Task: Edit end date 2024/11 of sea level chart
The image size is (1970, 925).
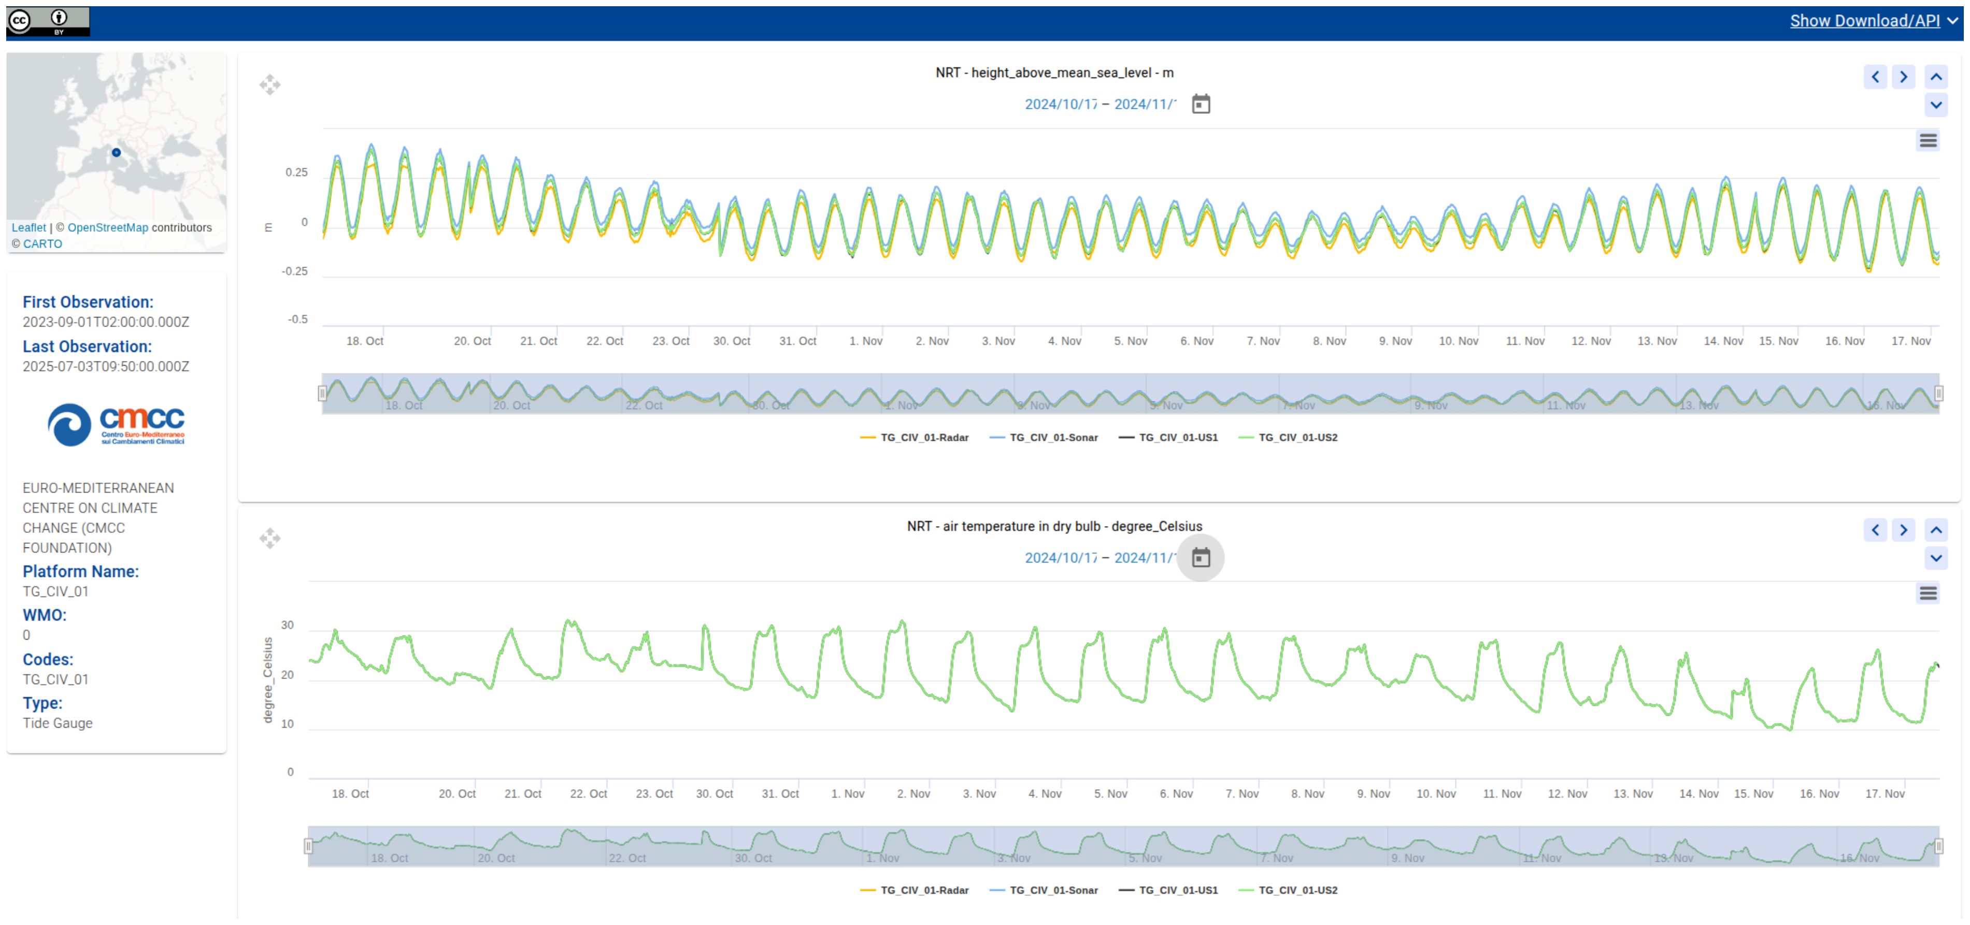Action: pos(1145,104)
